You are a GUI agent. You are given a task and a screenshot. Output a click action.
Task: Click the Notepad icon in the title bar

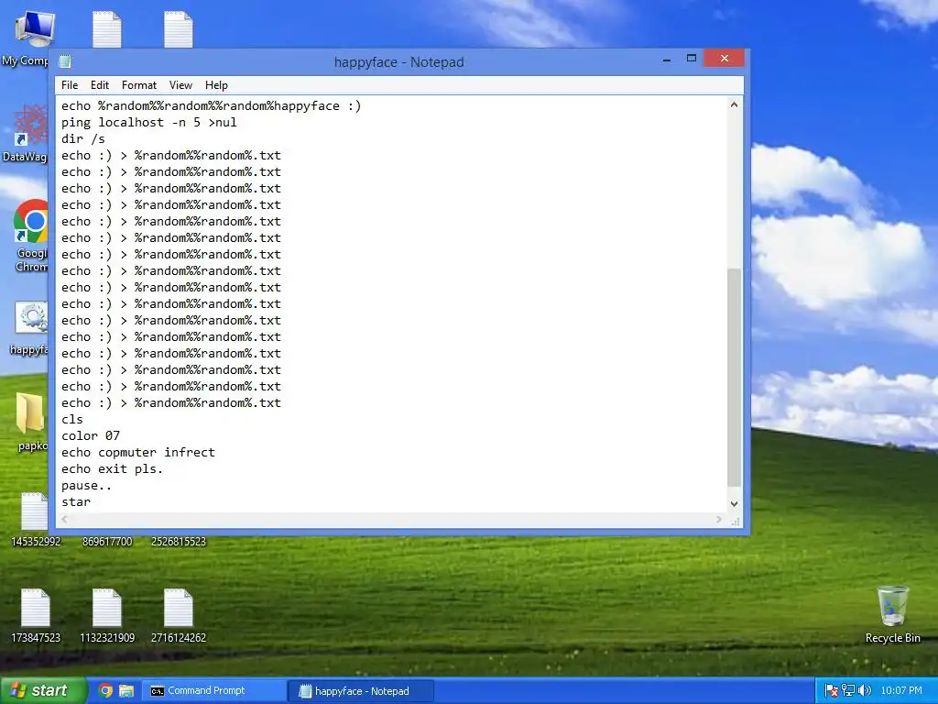point(65,61)
